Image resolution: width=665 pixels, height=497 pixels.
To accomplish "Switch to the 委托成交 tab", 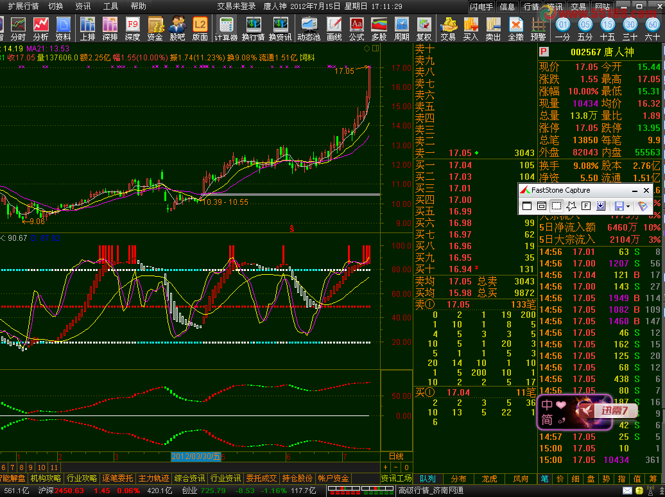I will point(261,478).
